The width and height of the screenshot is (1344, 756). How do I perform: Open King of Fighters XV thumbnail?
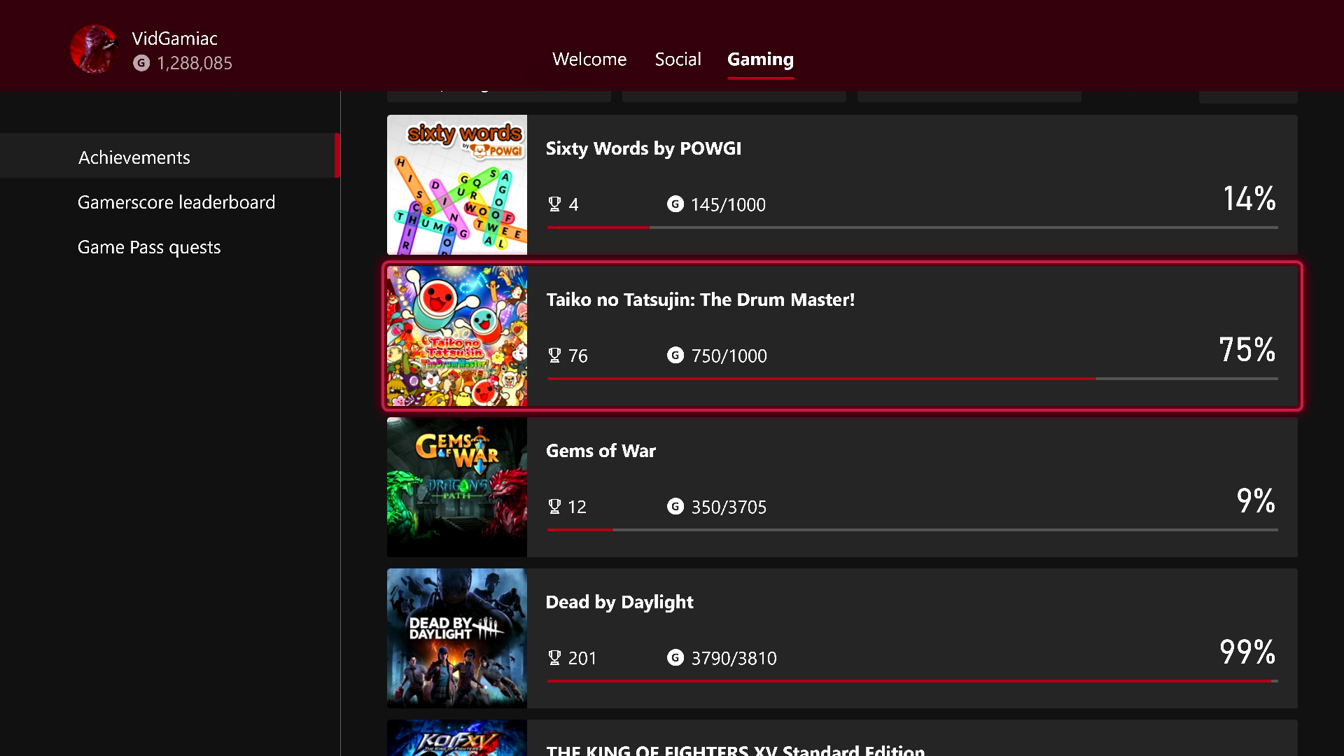[457, 738]
